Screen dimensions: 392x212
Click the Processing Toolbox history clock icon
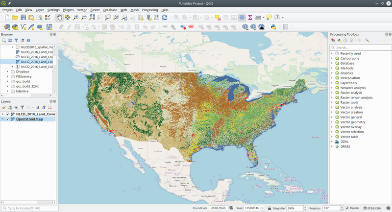click(x=345, y=41)
